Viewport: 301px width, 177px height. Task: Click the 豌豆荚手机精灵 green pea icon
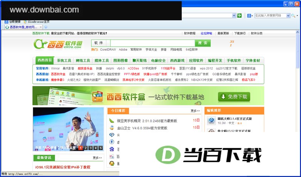112,121
